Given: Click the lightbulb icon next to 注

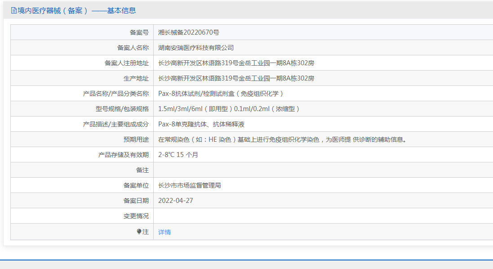Looking at the screenshot, I should (x=139, y=232).
